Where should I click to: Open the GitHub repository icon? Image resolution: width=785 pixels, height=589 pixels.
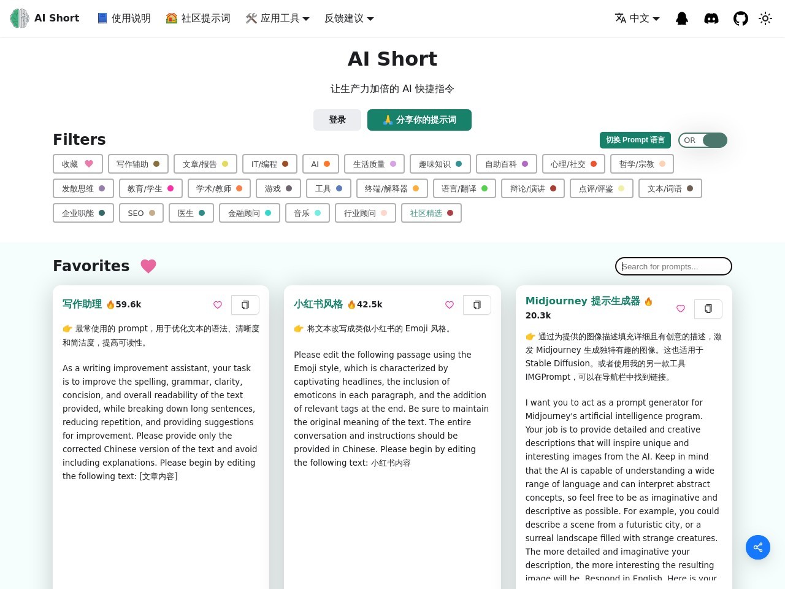point(741,18)
